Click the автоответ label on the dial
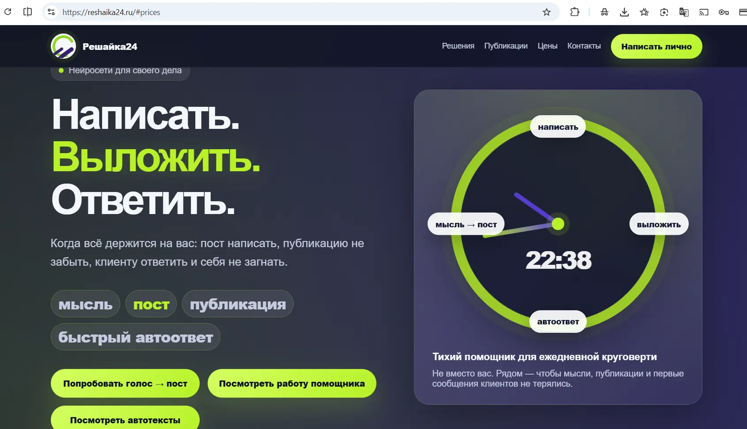 coord(558,321)
